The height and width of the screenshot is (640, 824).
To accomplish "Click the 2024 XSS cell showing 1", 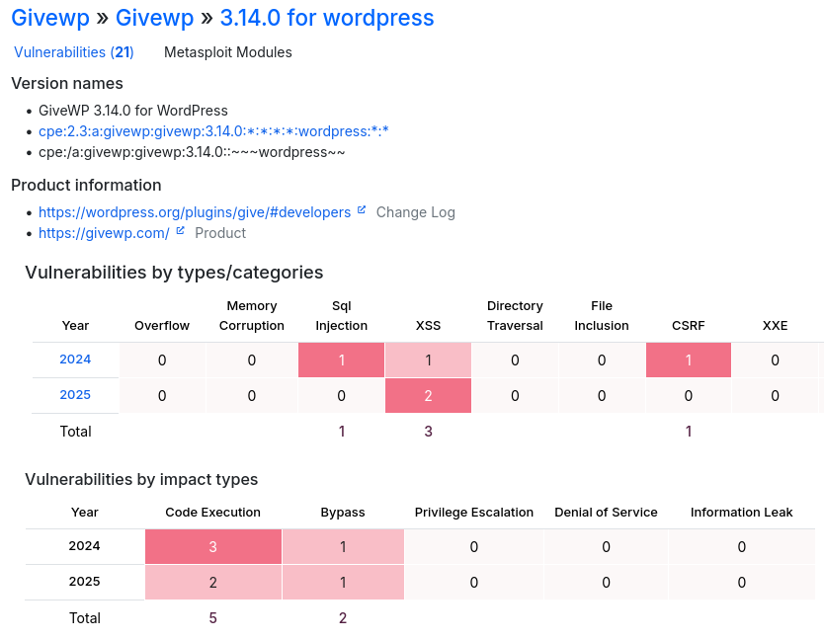I will pyautogui.click(x=428, y=360).
